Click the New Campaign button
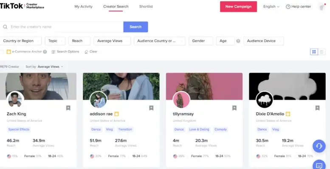 coord(238,7)
